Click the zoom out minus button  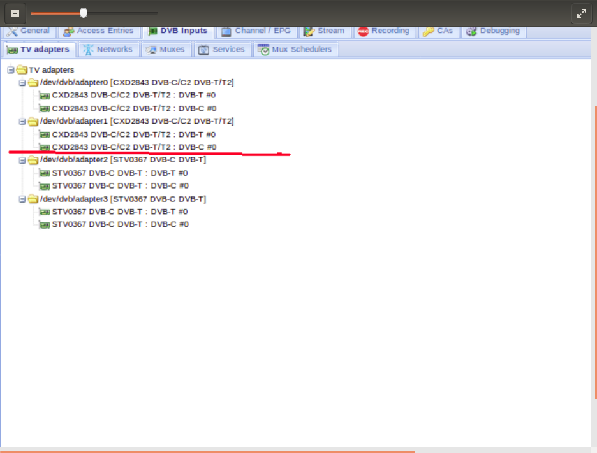pos(15,13)
